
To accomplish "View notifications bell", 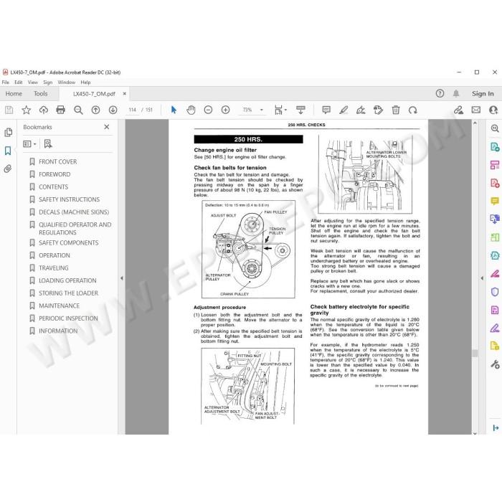I will click(456, 93).
